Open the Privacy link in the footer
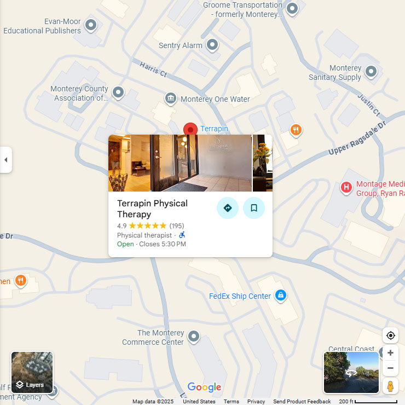Viewport: 405px width, 405px height. (256, 401)
